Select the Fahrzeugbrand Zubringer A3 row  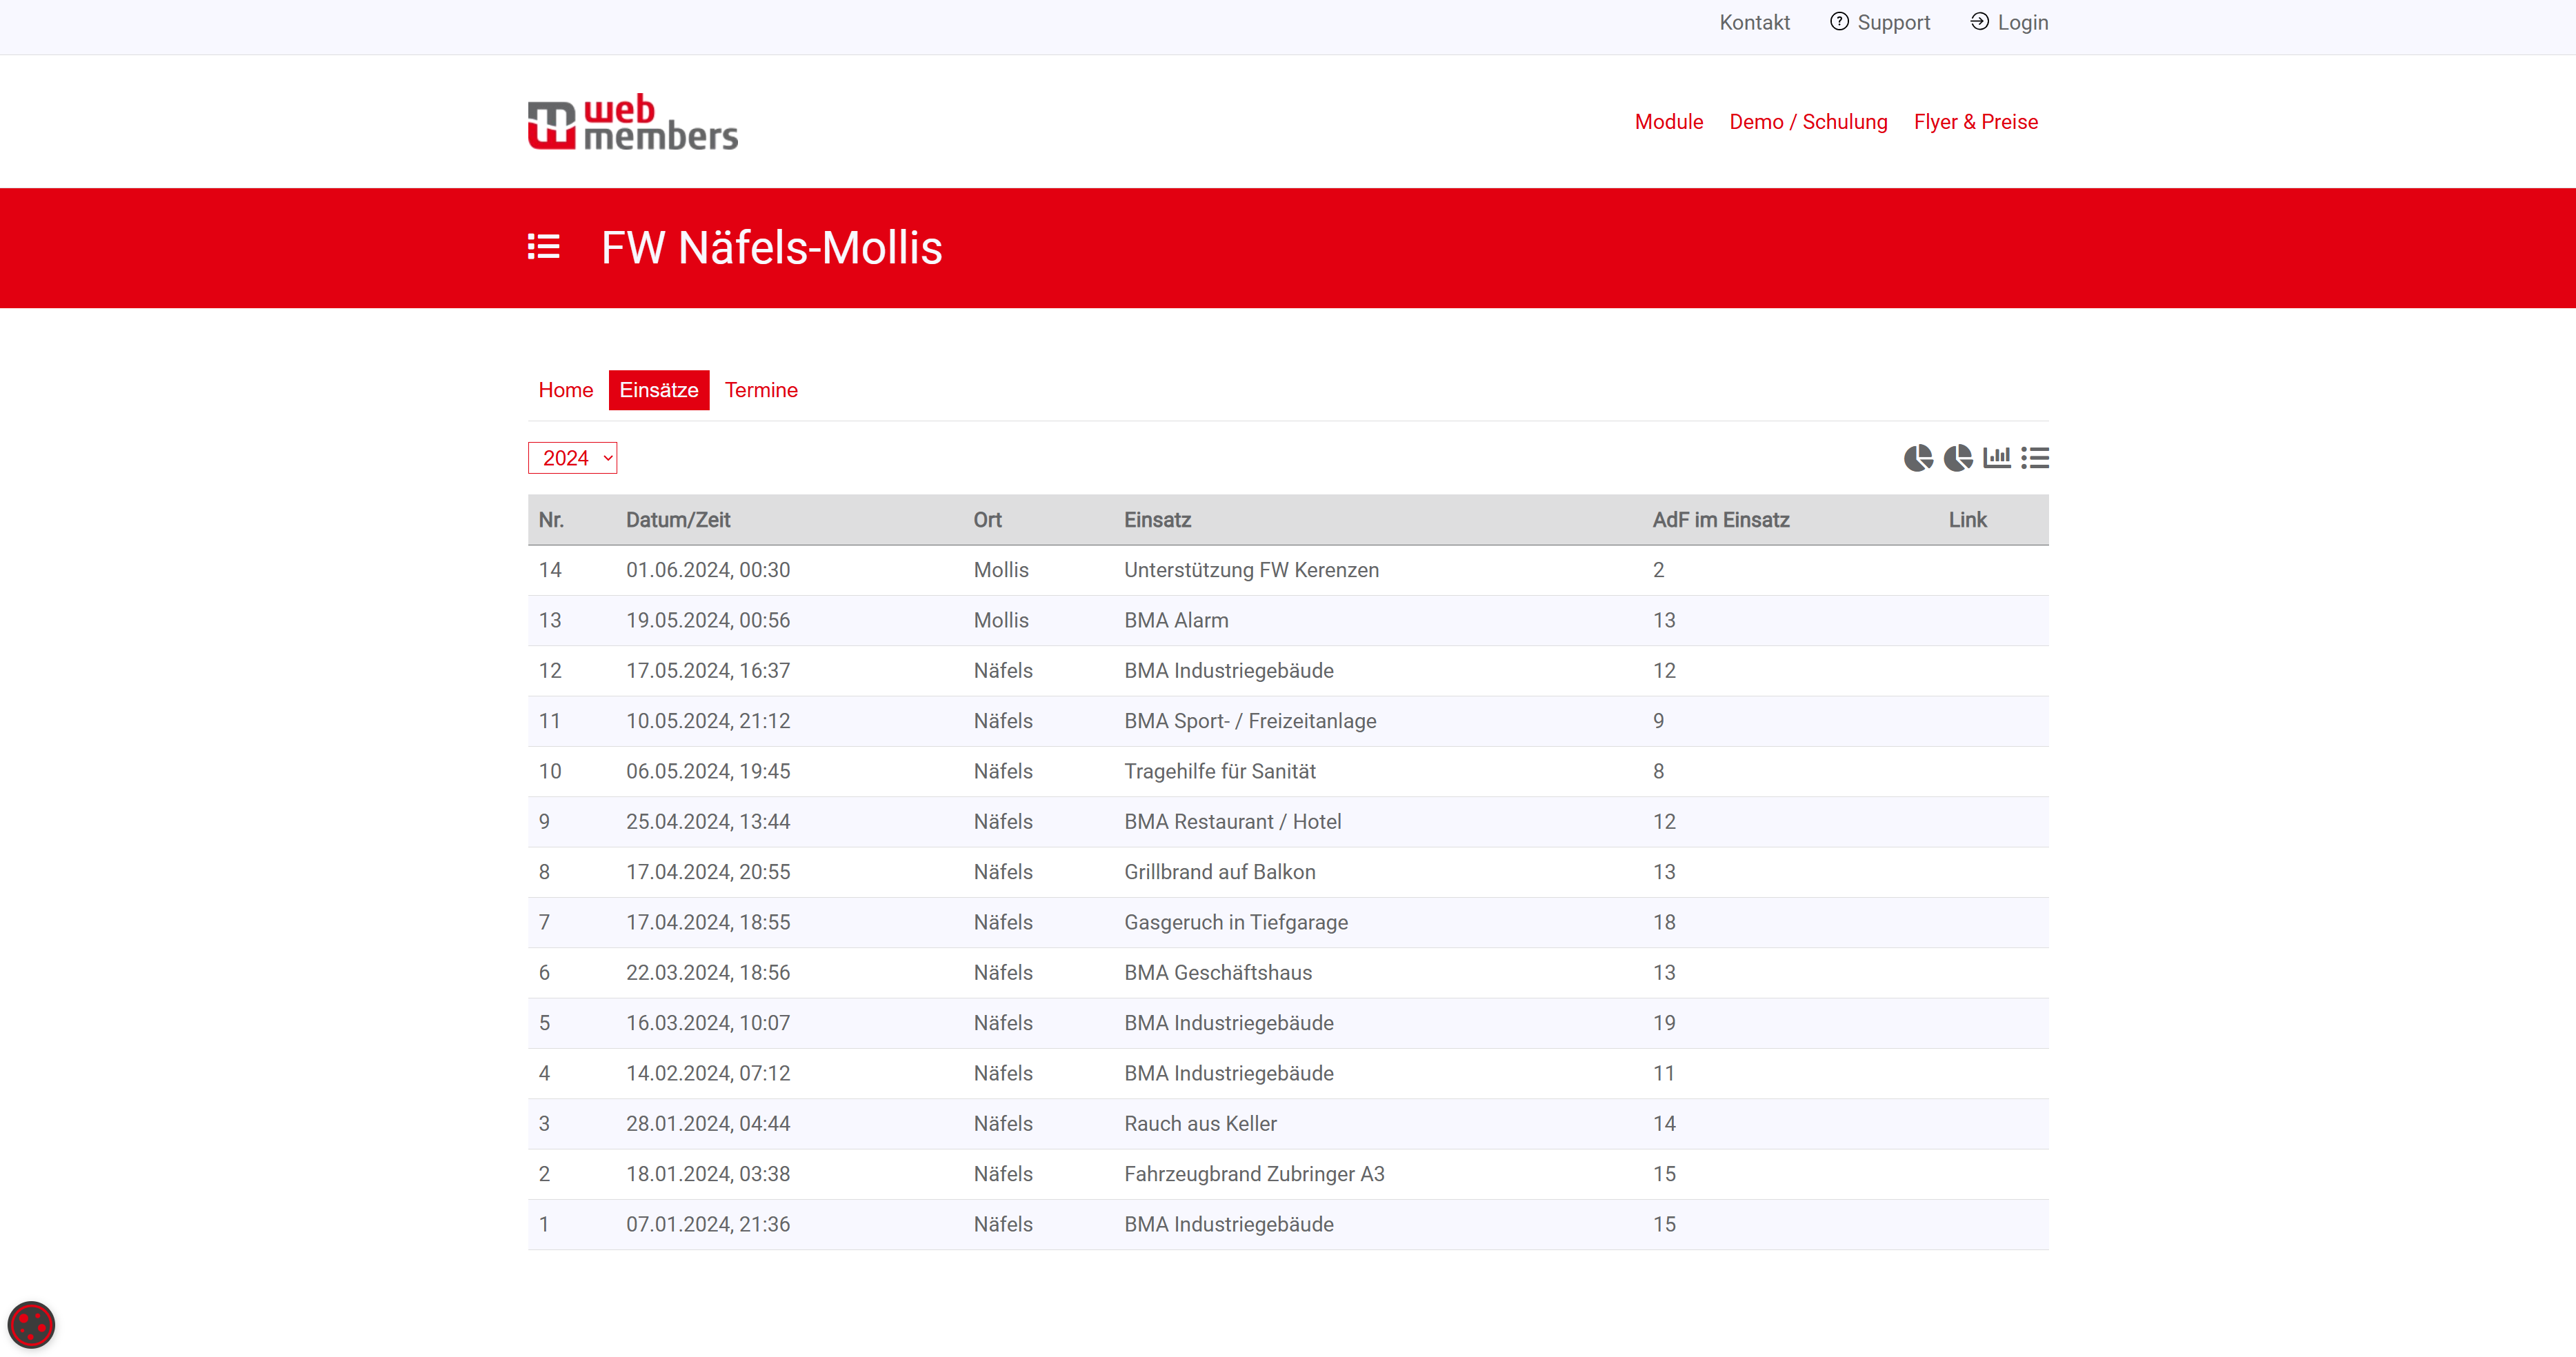1253,1174
